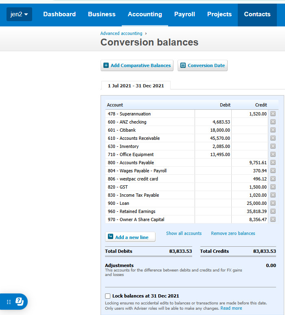
Task: Open the Contacts menu
Action: tap(257, 14)
